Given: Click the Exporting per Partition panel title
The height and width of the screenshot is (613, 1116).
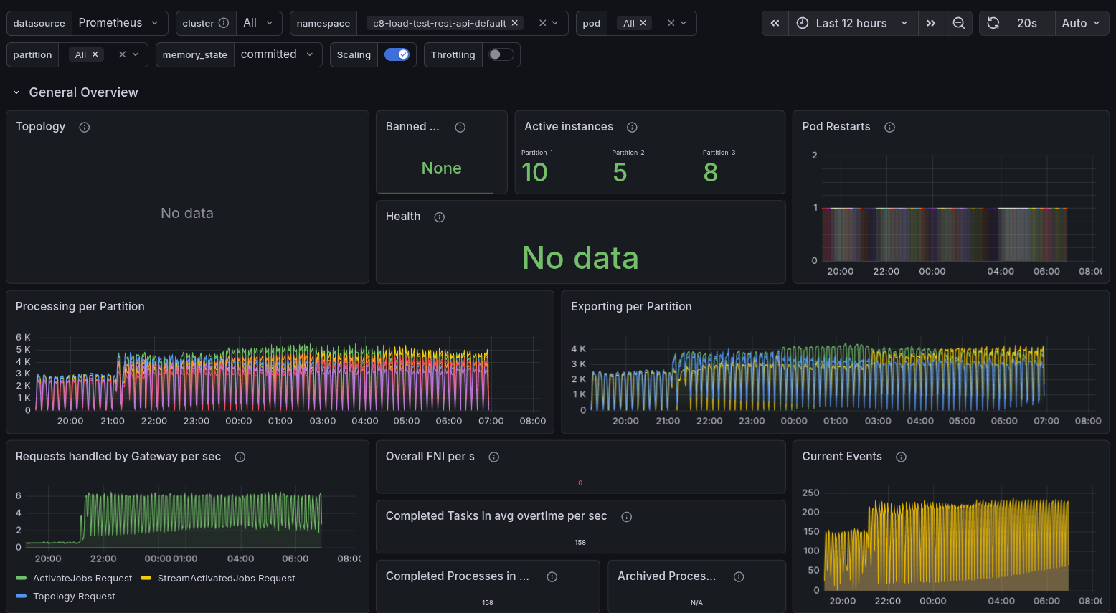Looking at the screenshot, I should click(x=631, y=306).
